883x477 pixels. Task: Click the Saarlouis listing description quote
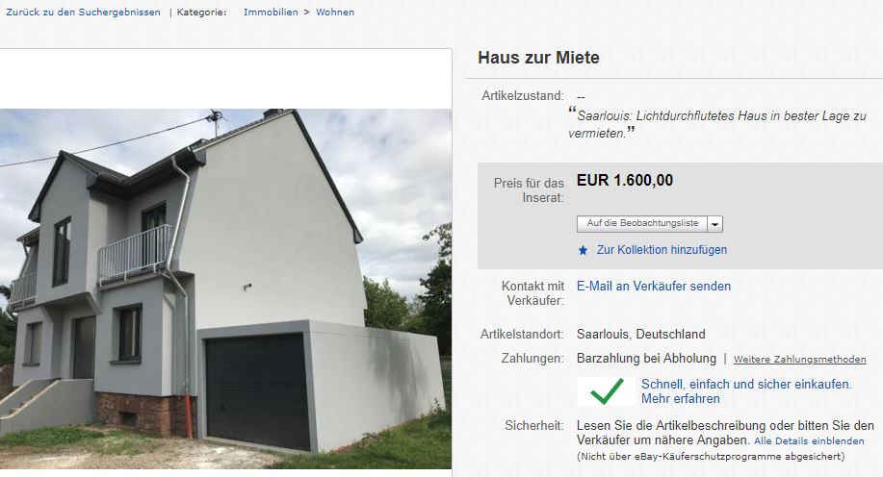717,124
